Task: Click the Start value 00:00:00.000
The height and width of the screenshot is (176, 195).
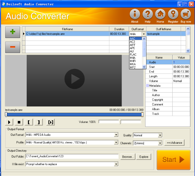Action: coord(181,67)
